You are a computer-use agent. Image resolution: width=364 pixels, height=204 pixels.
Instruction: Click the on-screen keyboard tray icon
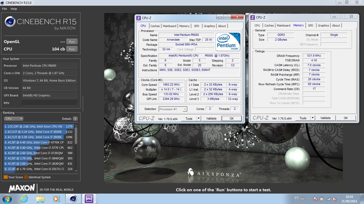302,198
